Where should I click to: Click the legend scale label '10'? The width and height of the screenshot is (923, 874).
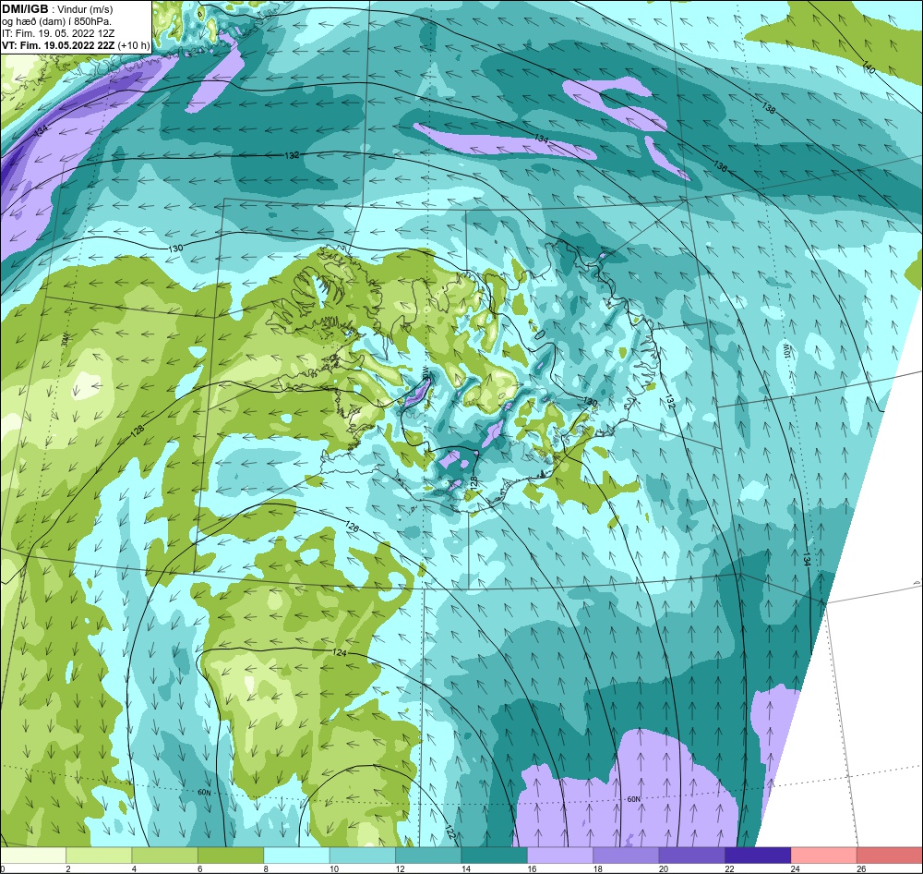[x=334, y=868]
